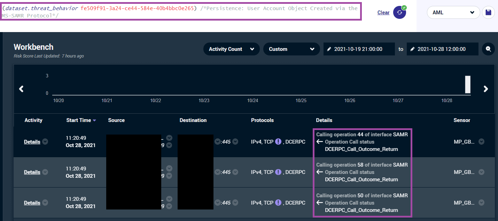This screenshot has width=498, height=221.
Task: Expand options on the first MP_GB sensor entry
Action: pos(481,142)
